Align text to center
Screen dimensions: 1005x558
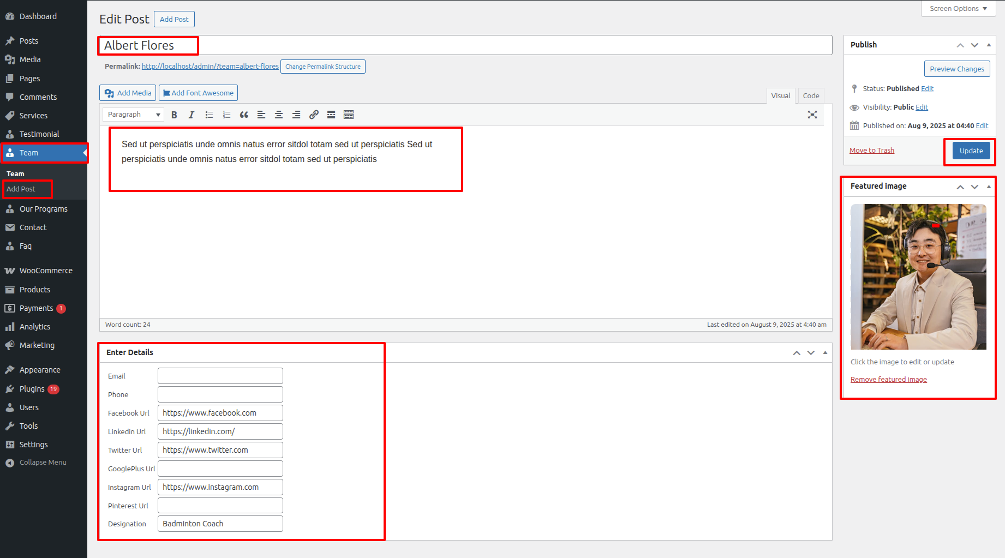pos(279,115)
